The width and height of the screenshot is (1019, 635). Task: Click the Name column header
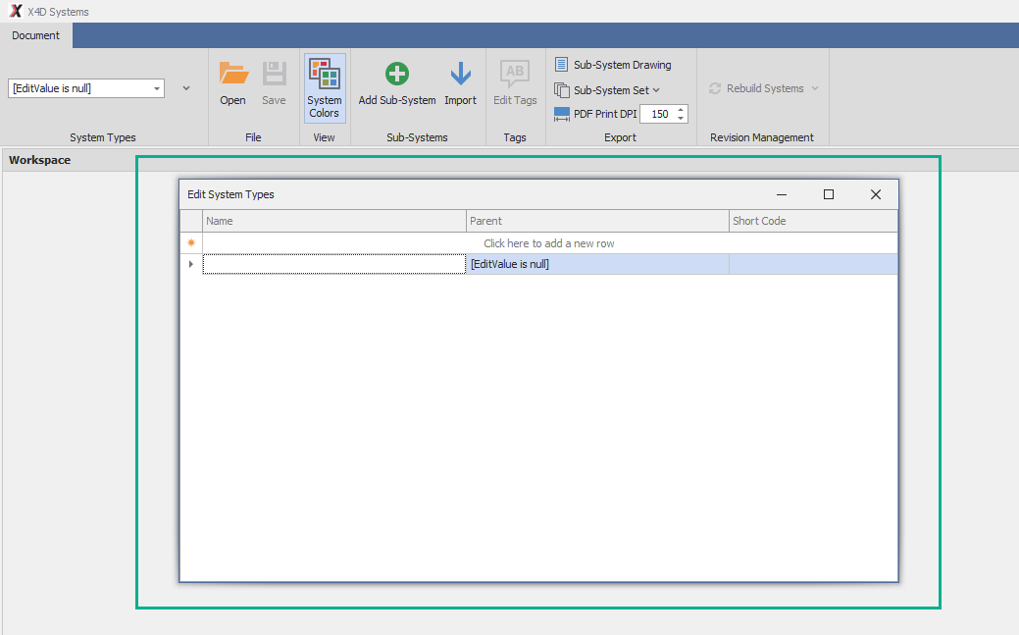click(x=333, y=221)
